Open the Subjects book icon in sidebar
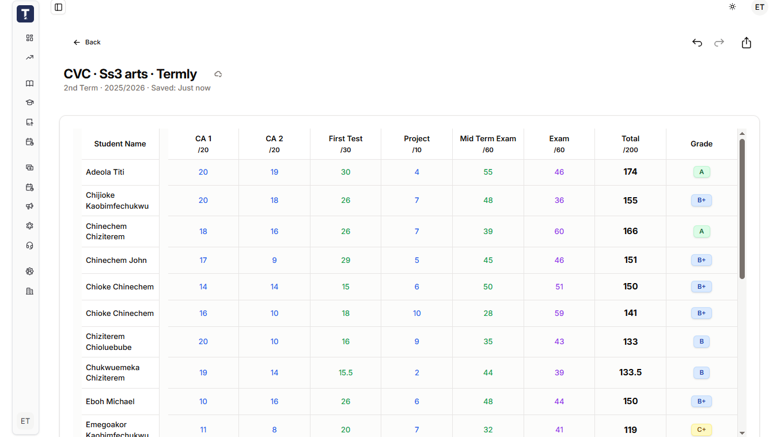Screen dimensions: 773x437 click(x=29, y=84)
